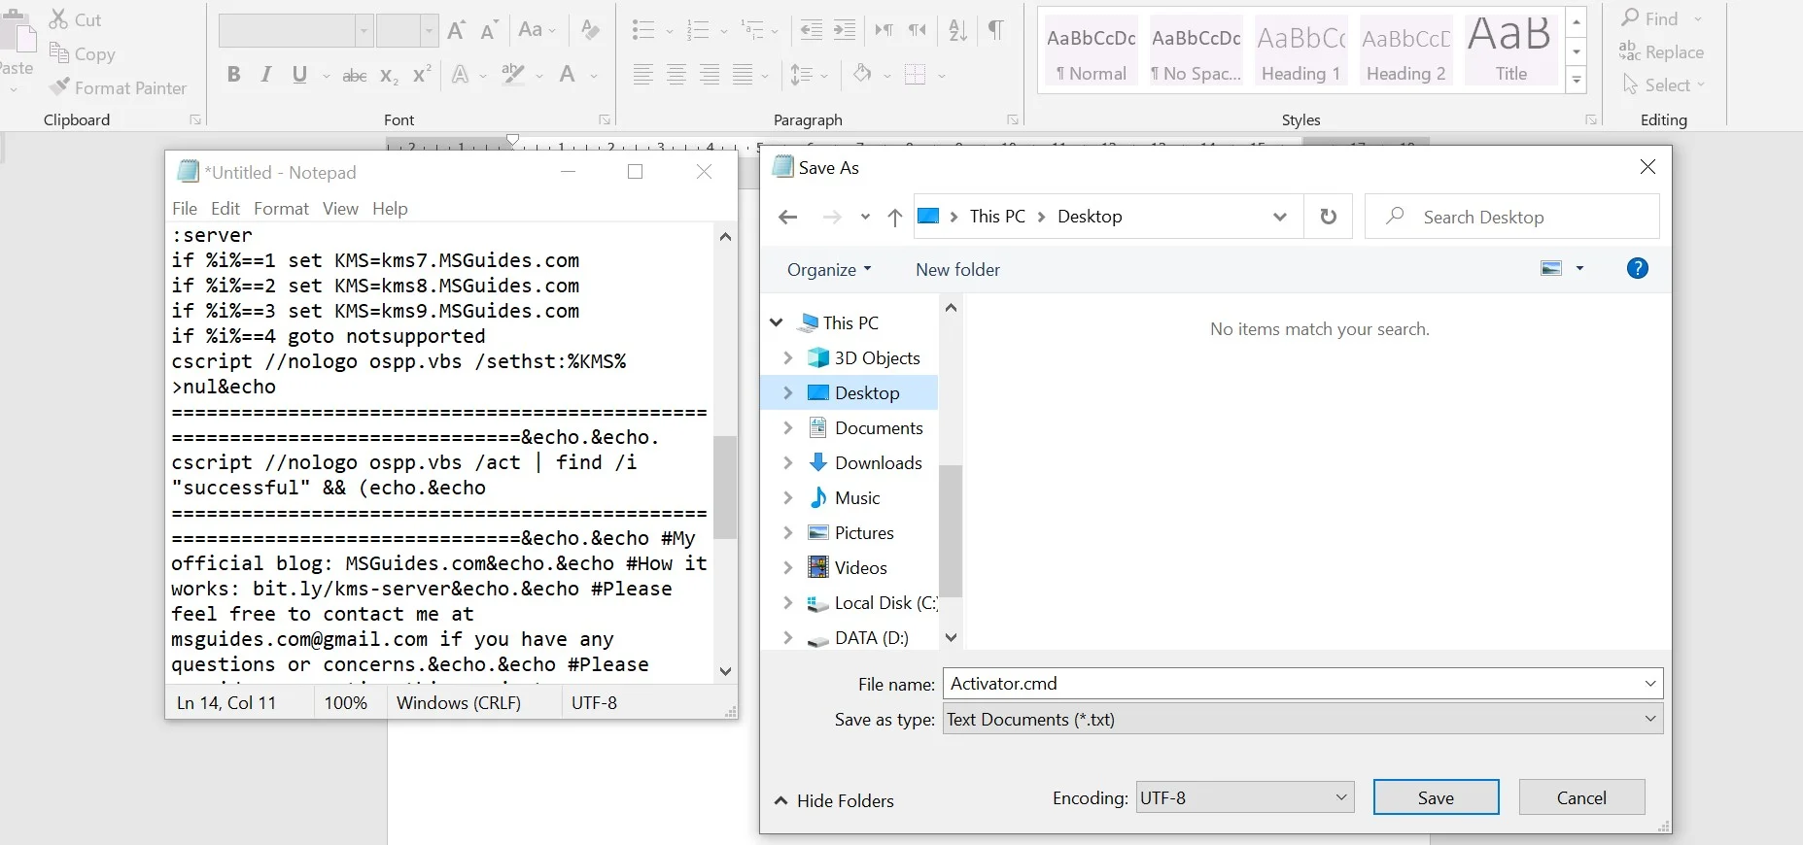Center text in Word ribbon
Viewport: 1803px width, 845px height.
[x=676, y=74]
